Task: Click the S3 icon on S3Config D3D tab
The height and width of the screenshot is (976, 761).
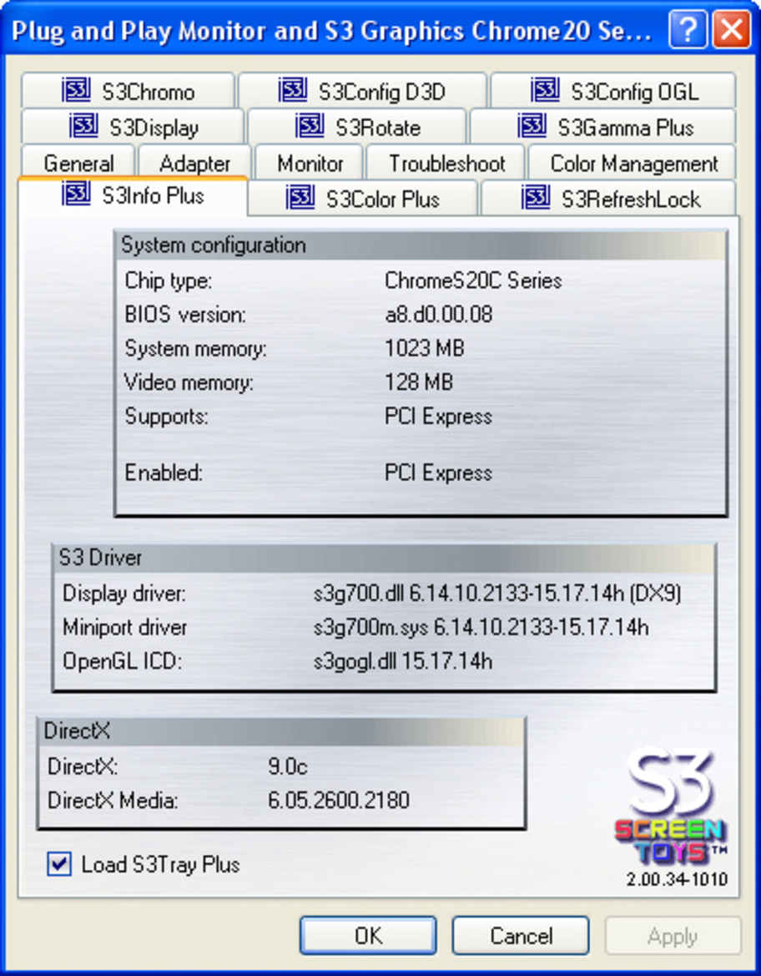Action: click(x=292, y=90)
